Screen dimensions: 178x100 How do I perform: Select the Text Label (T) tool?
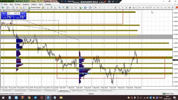coord(126,7)
